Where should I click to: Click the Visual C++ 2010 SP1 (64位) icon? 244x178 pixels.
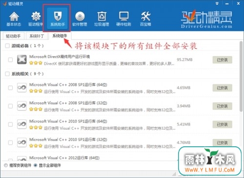tap(22, 124)
